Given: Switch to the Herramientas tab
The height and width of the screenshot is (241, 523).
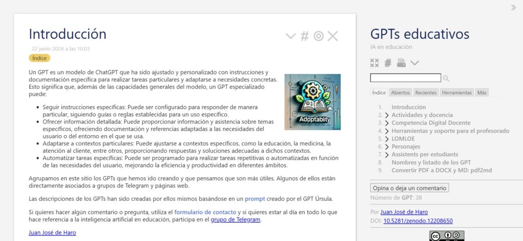Looking at the screenshot, I should pyautogui.click(x=457, y=92).
